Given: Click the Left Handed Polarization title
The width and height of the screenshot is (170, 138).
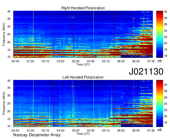Looking at the screenshot, I should 83,77.
